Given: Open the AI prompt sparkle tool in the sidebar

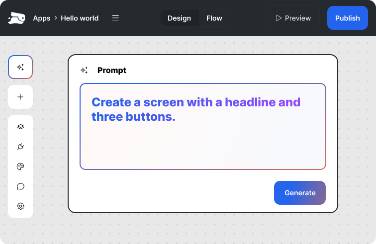Looking at the screenshot, I should (x=20, y=67).
